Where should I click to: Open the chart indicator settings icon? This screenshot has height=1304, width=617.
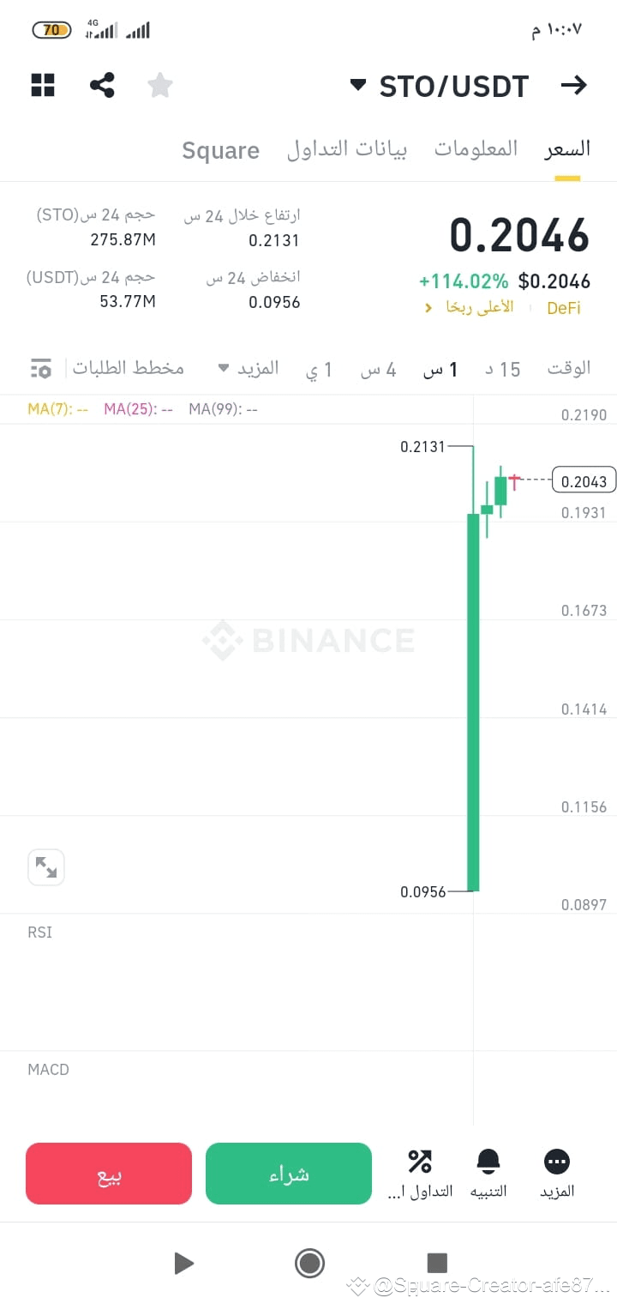39,367
